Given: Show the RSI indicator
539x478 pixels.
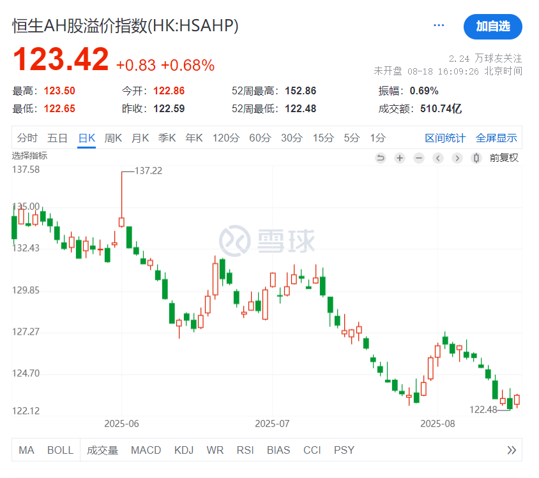Looking at the screenshot, I should tap(245, 450).
